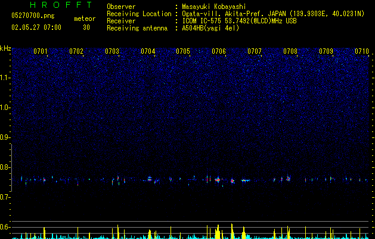Click the 0710 time marker

[x=362, y=51]
